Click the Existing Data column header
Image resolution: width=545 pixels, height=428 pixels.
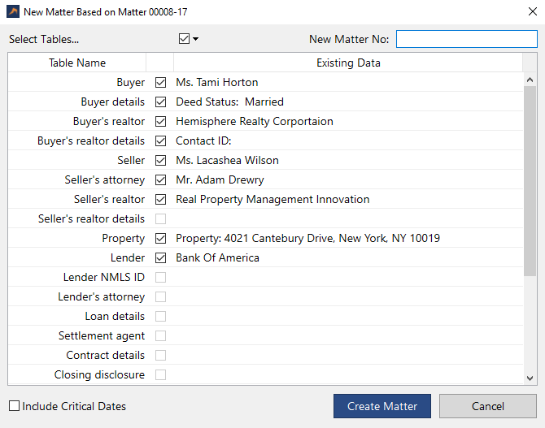click(x=348, y=63)
